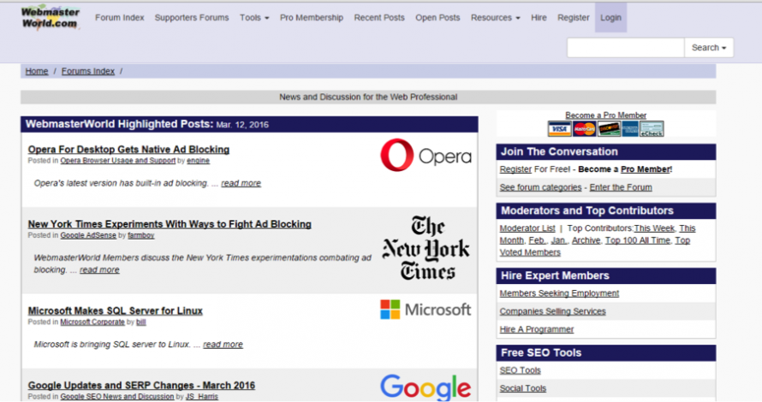View Top Contributors for Jan.
Screen dimensions: 762x402
[x=558, y=240]
